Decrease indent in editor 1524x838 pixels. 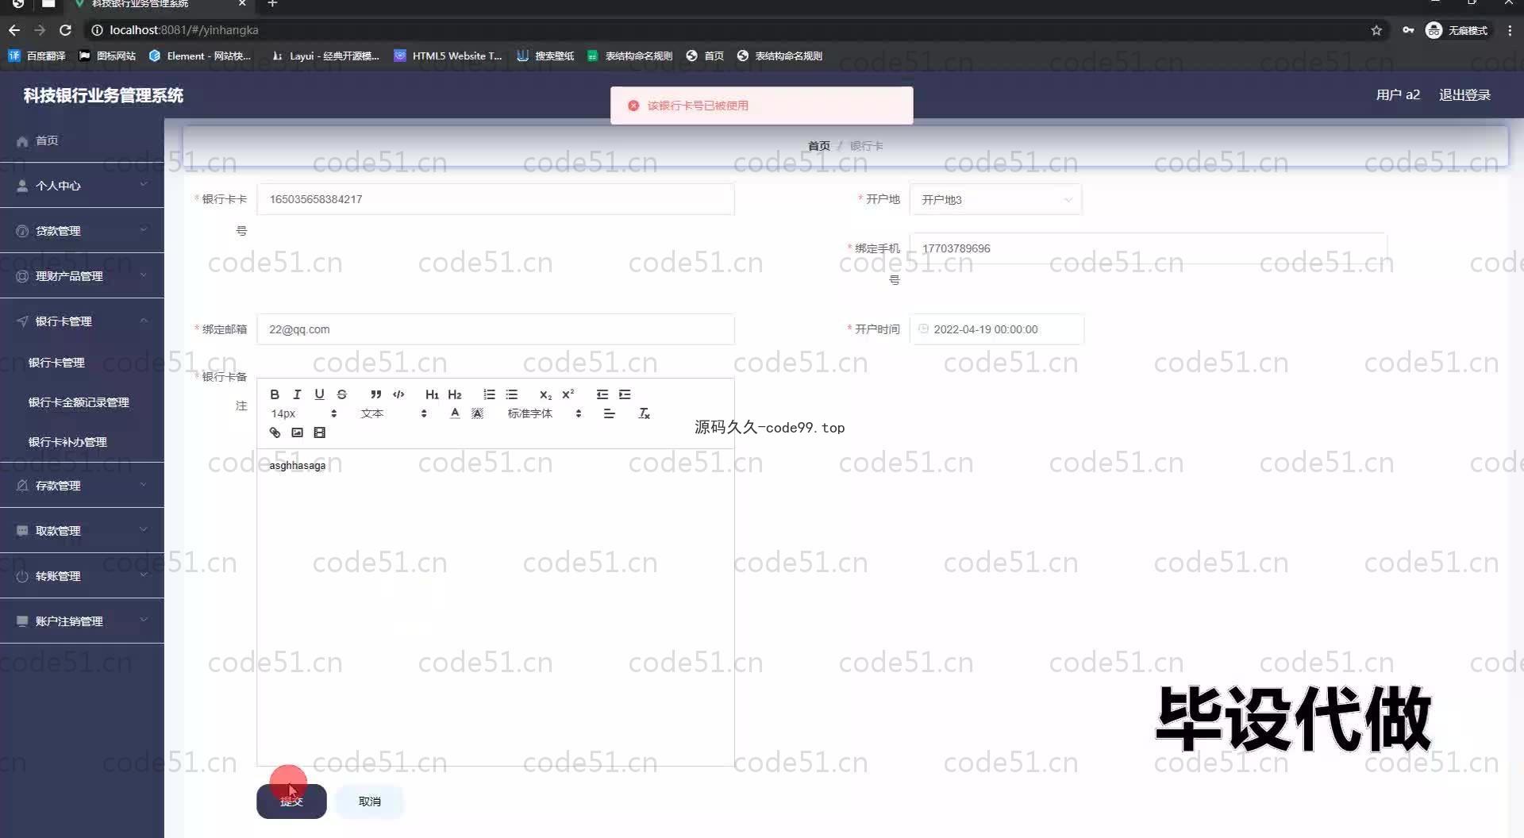pyautogui.click(x=602, y=394)
